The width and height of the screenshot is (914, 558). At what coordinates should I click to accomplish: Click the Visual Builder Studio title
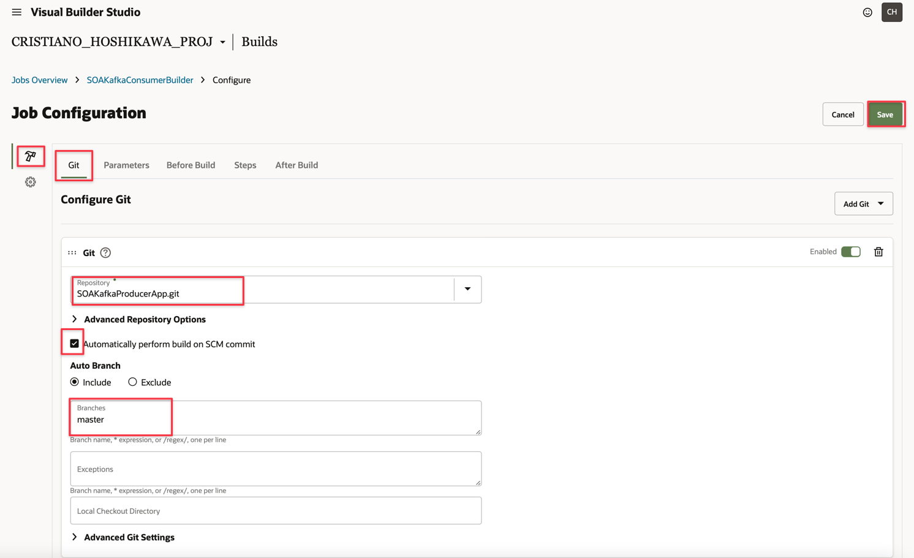(x=85, y=12)
